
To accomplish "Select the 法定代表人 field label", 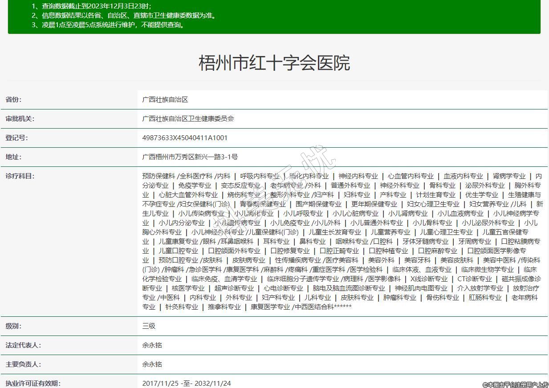I will [23, 345].
